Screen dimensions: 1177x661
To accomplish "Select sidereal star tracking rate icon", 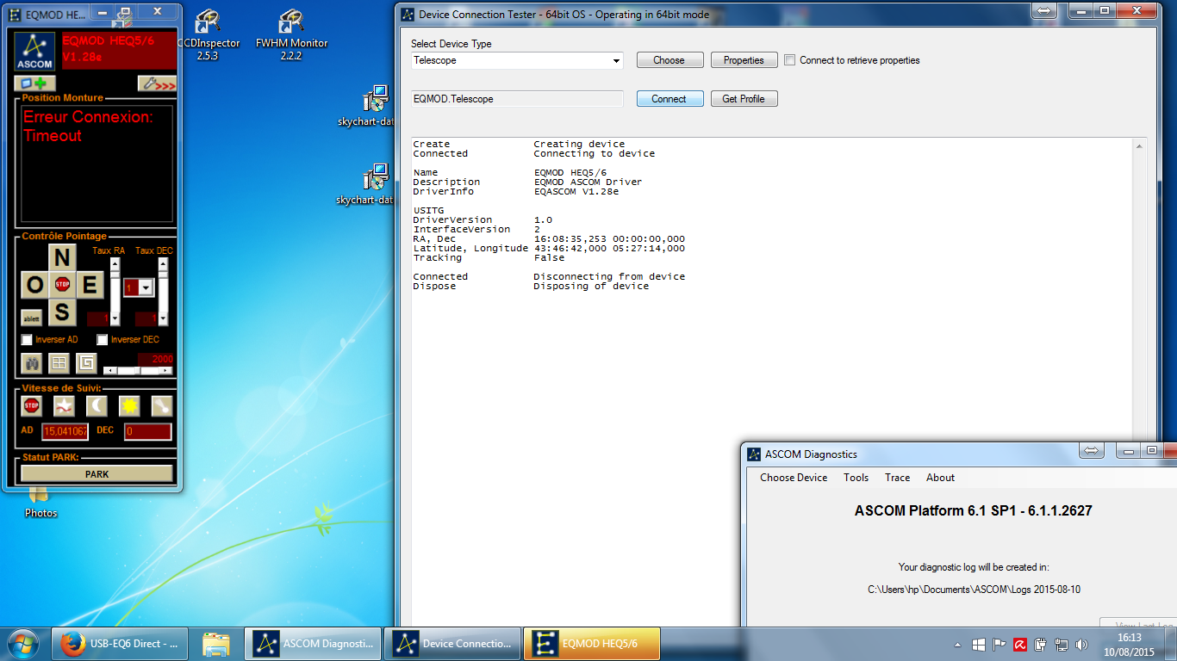I will (64, 405).
